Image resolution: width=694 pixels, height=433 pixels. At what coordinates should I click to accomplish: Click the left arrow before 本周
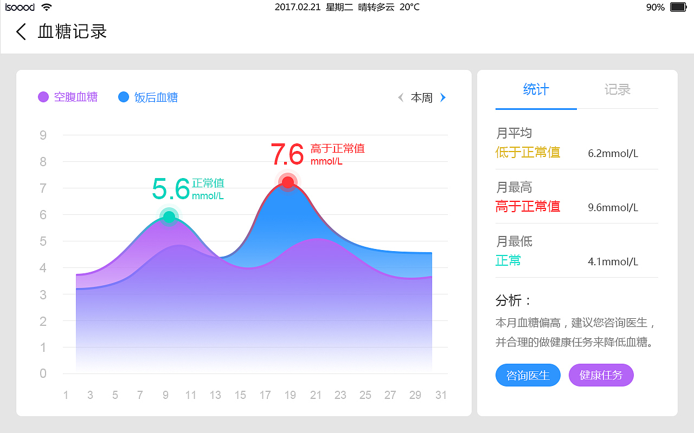pyautogui.click(x=400, y=97)
